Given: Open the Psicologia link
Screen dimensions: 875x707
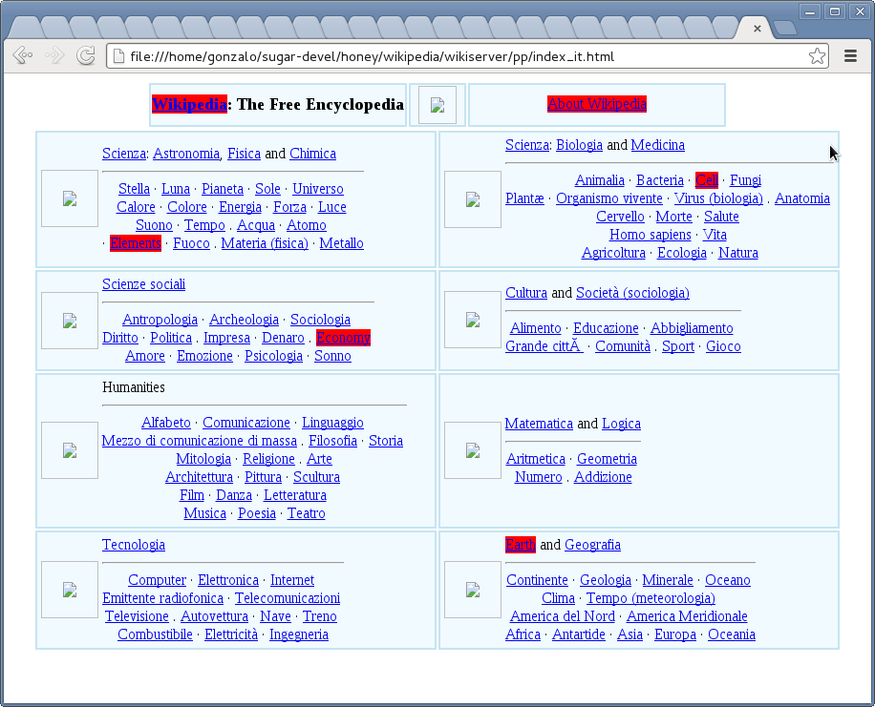Looking at the screenshot, I should tap(273, 356).
